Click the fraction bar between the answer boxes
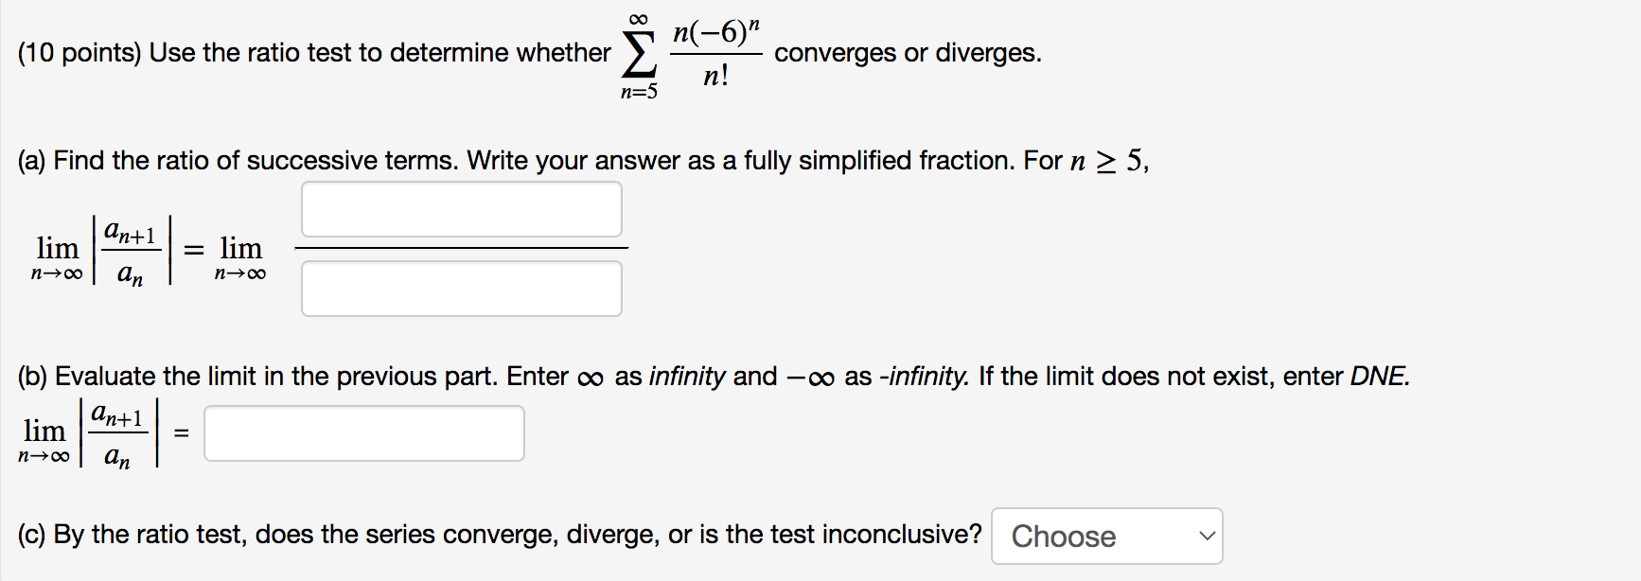The width and height of the screenshot is (1641, 581). (461, 248)
